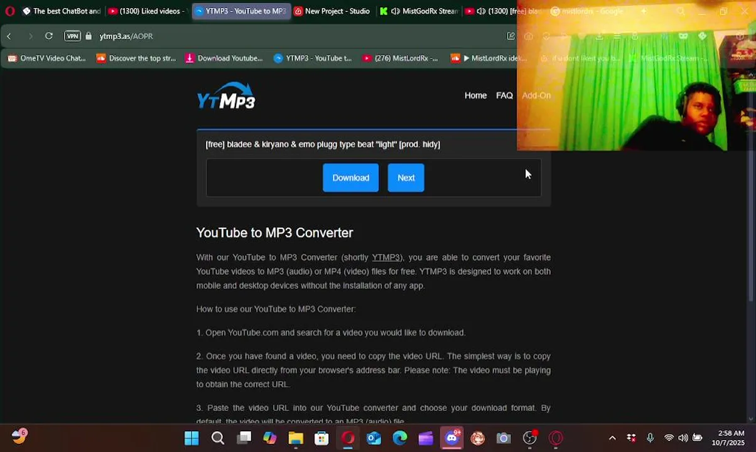Open the (1300) [free] bladee tab
Screen dimensions: 756x452
pos(502,11)
